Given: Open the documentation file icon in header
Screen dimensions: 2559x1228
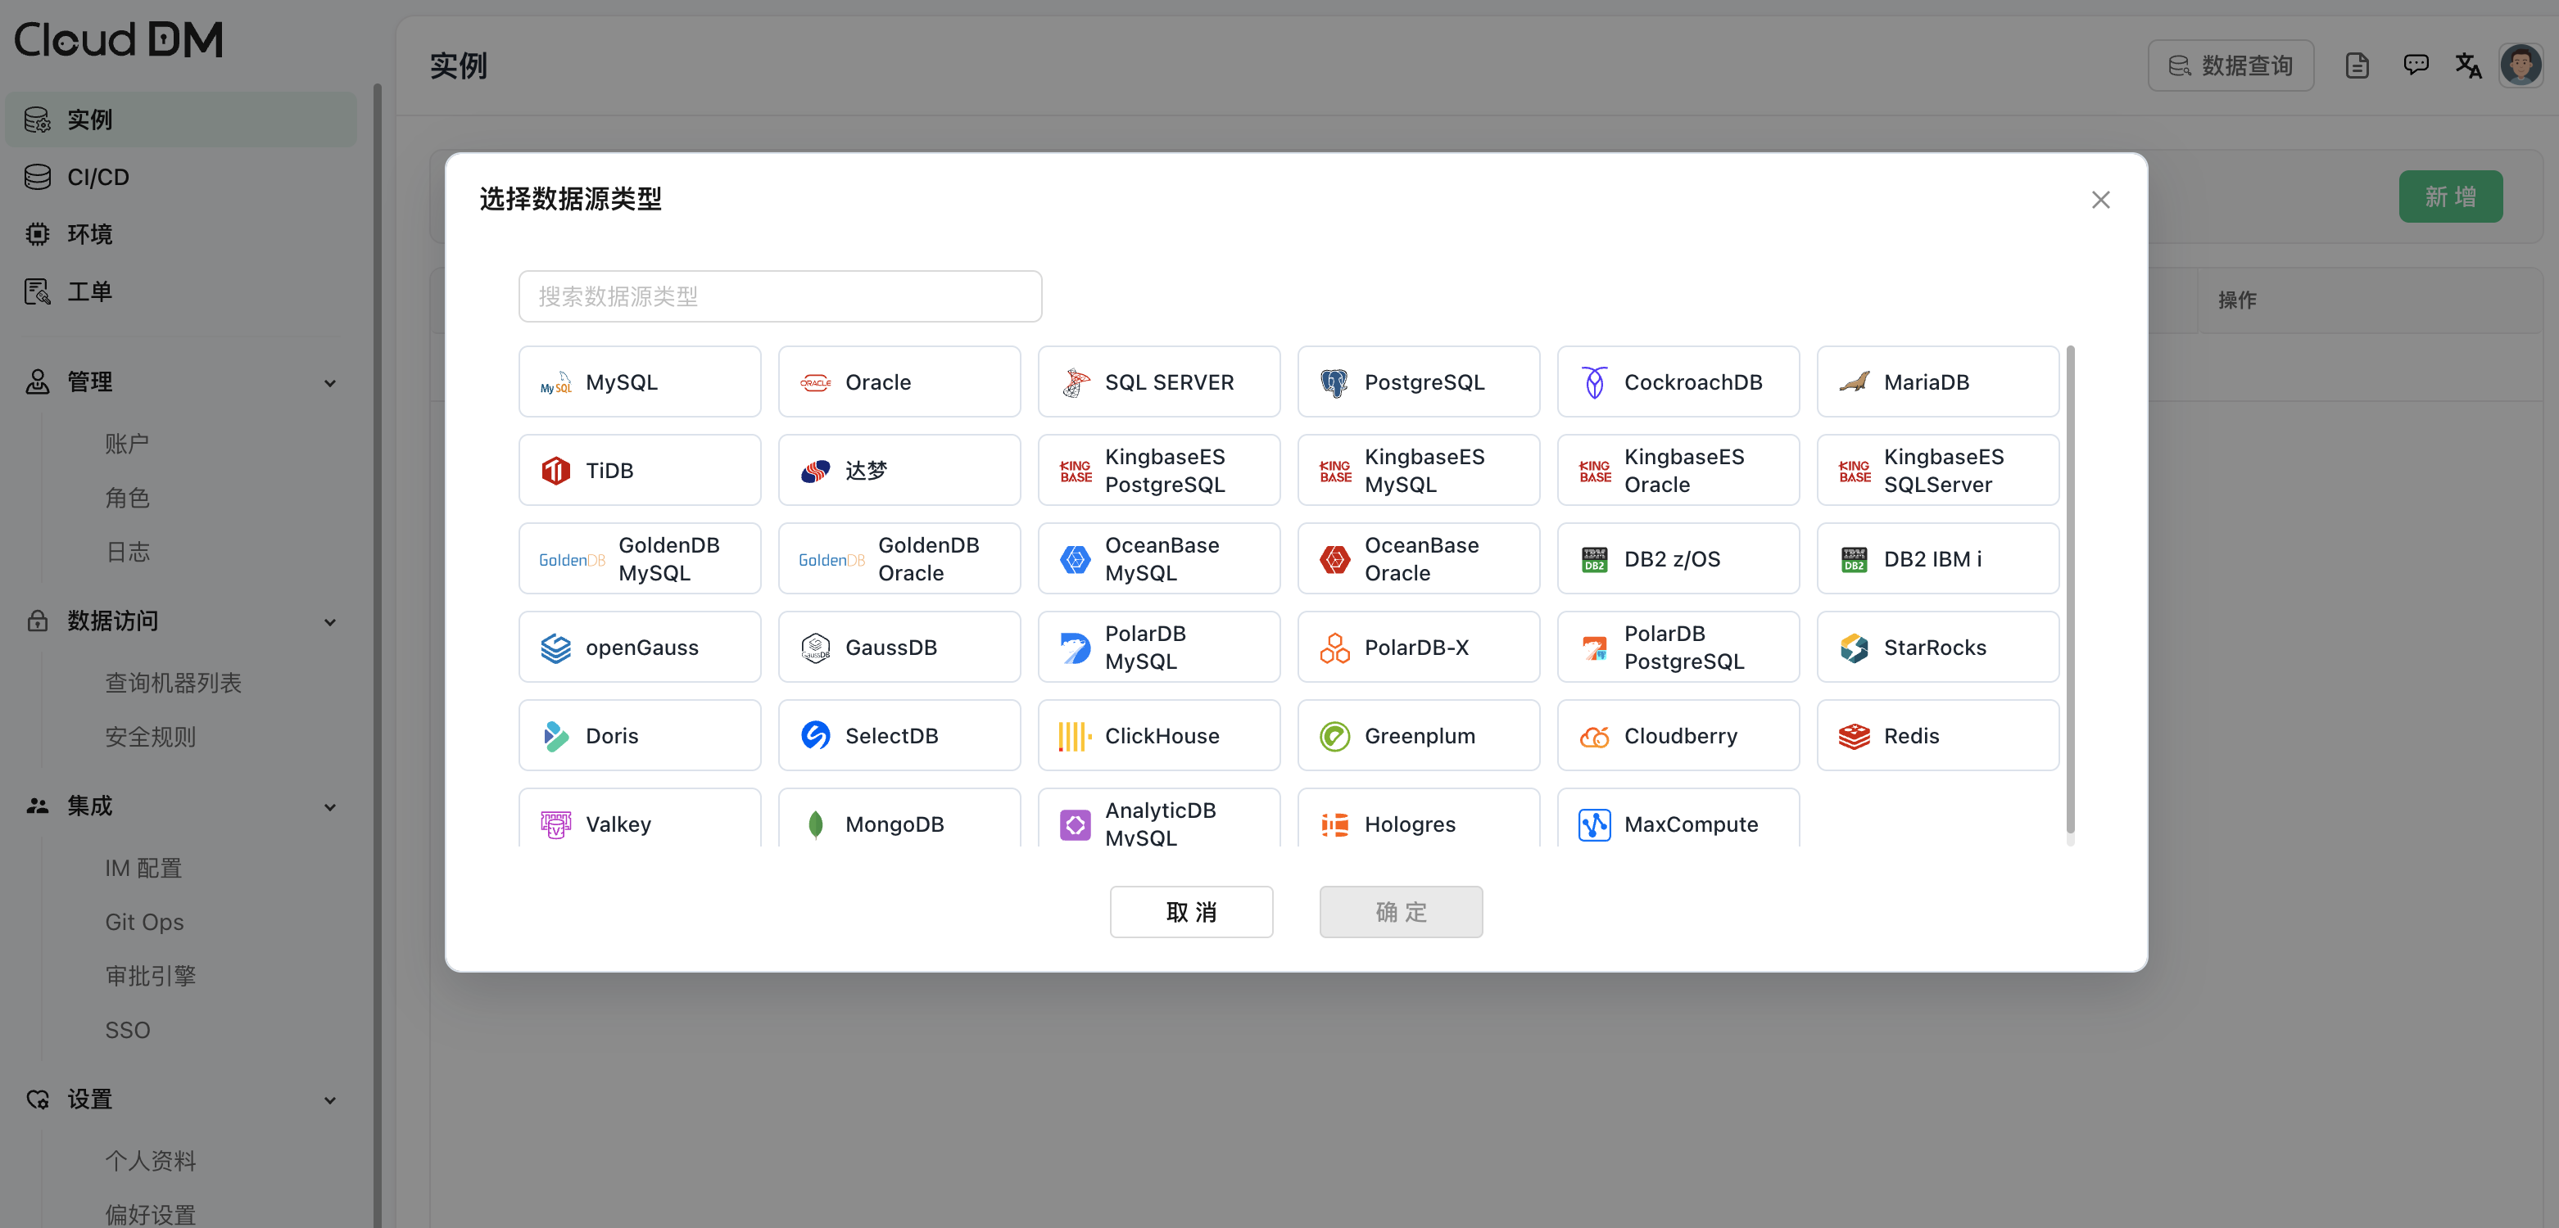Looking at the screenshot, I should coord(2357,65).
